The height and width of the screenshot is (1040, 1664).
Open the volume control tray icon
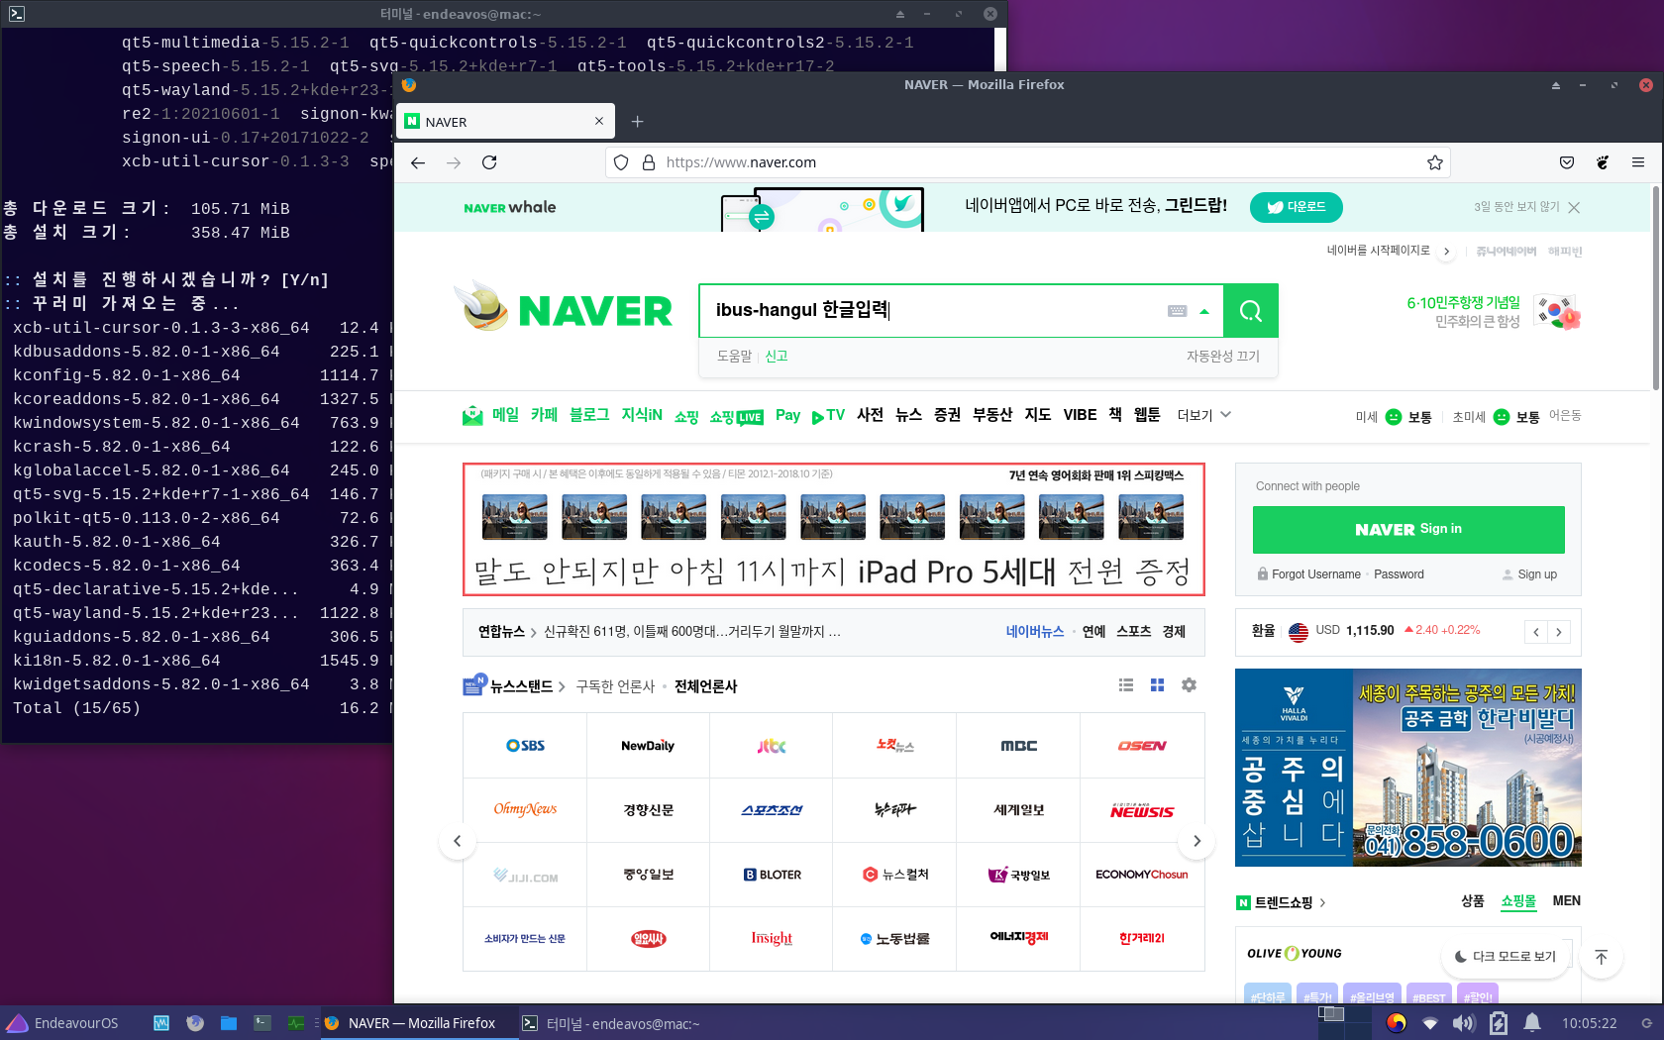[x=1463, y=1023]
